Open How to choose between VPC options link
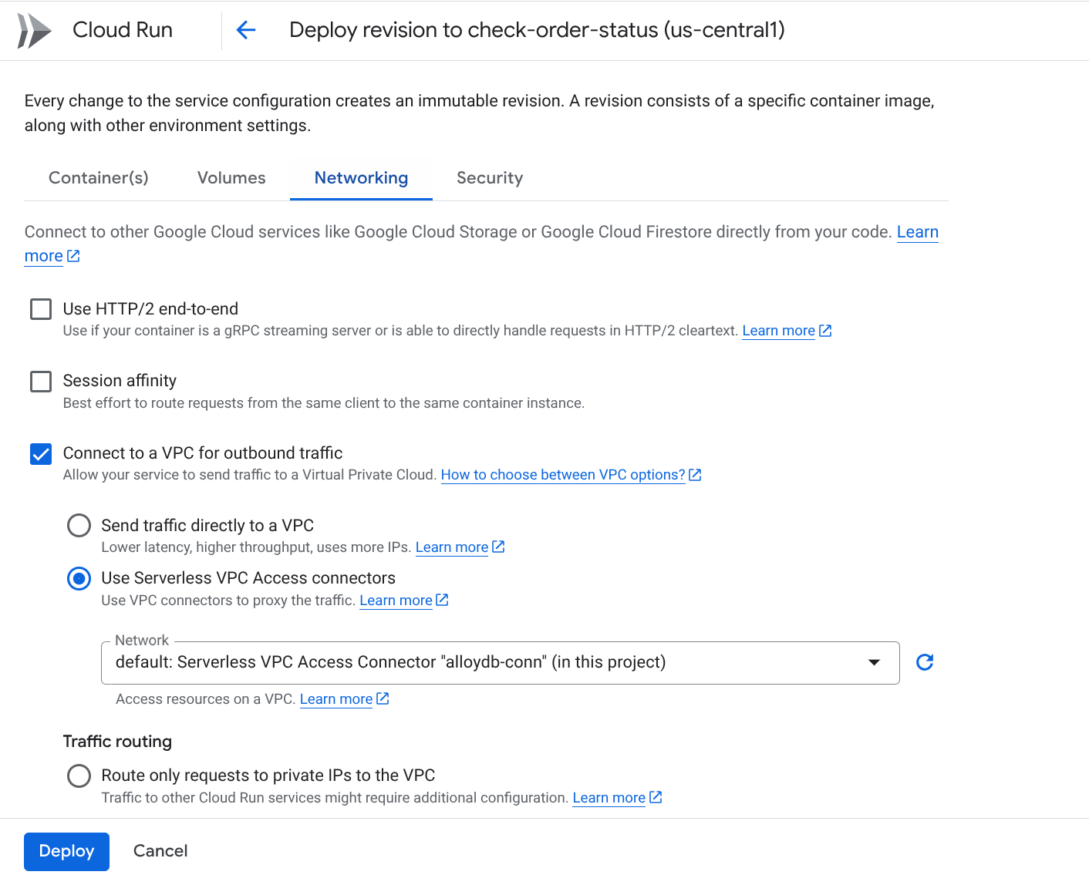 pyautogui.click(x=562, y=475)
